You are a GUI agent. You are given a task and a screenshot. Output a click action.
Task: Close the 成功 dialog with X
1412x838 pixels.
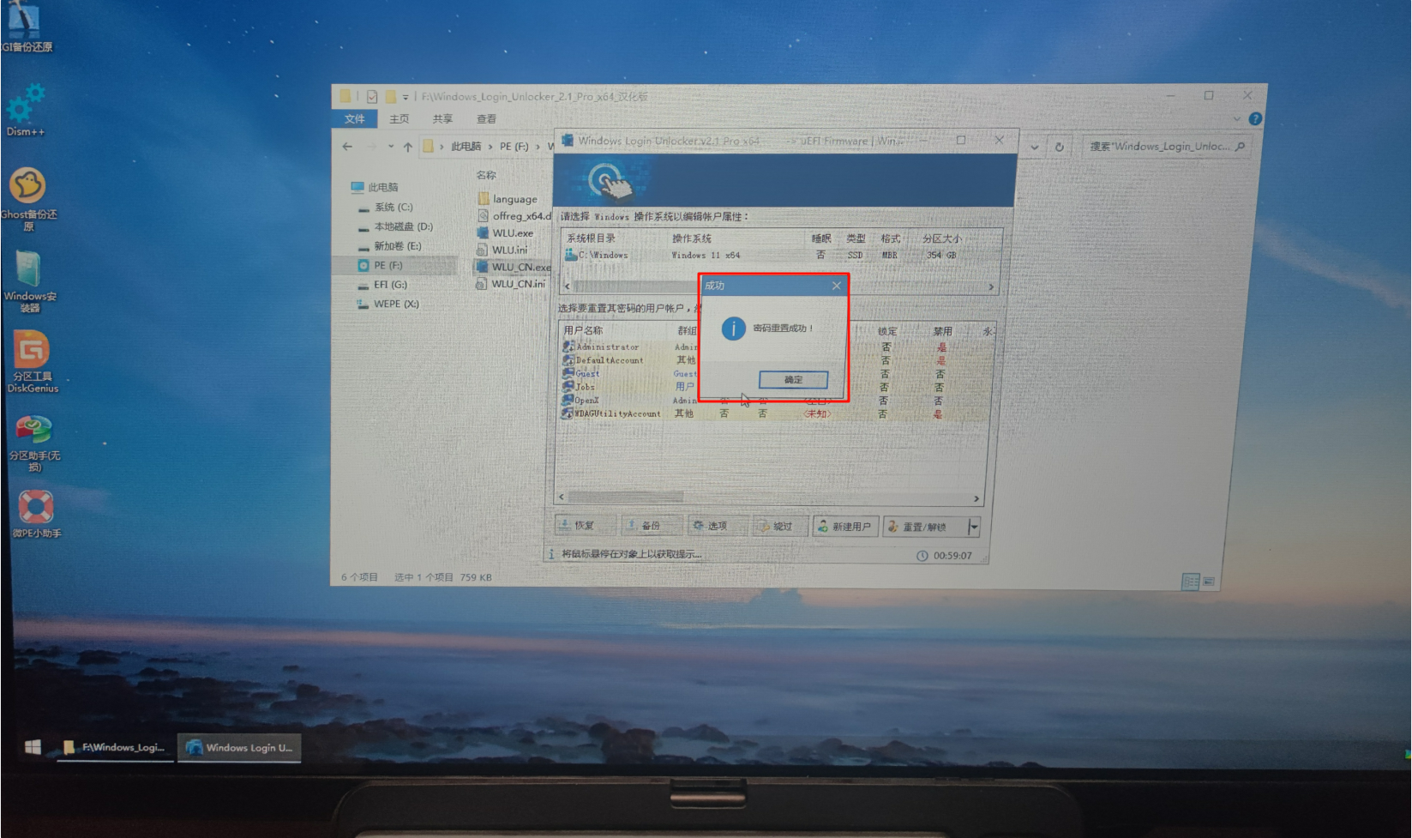(x=837, y=286)
